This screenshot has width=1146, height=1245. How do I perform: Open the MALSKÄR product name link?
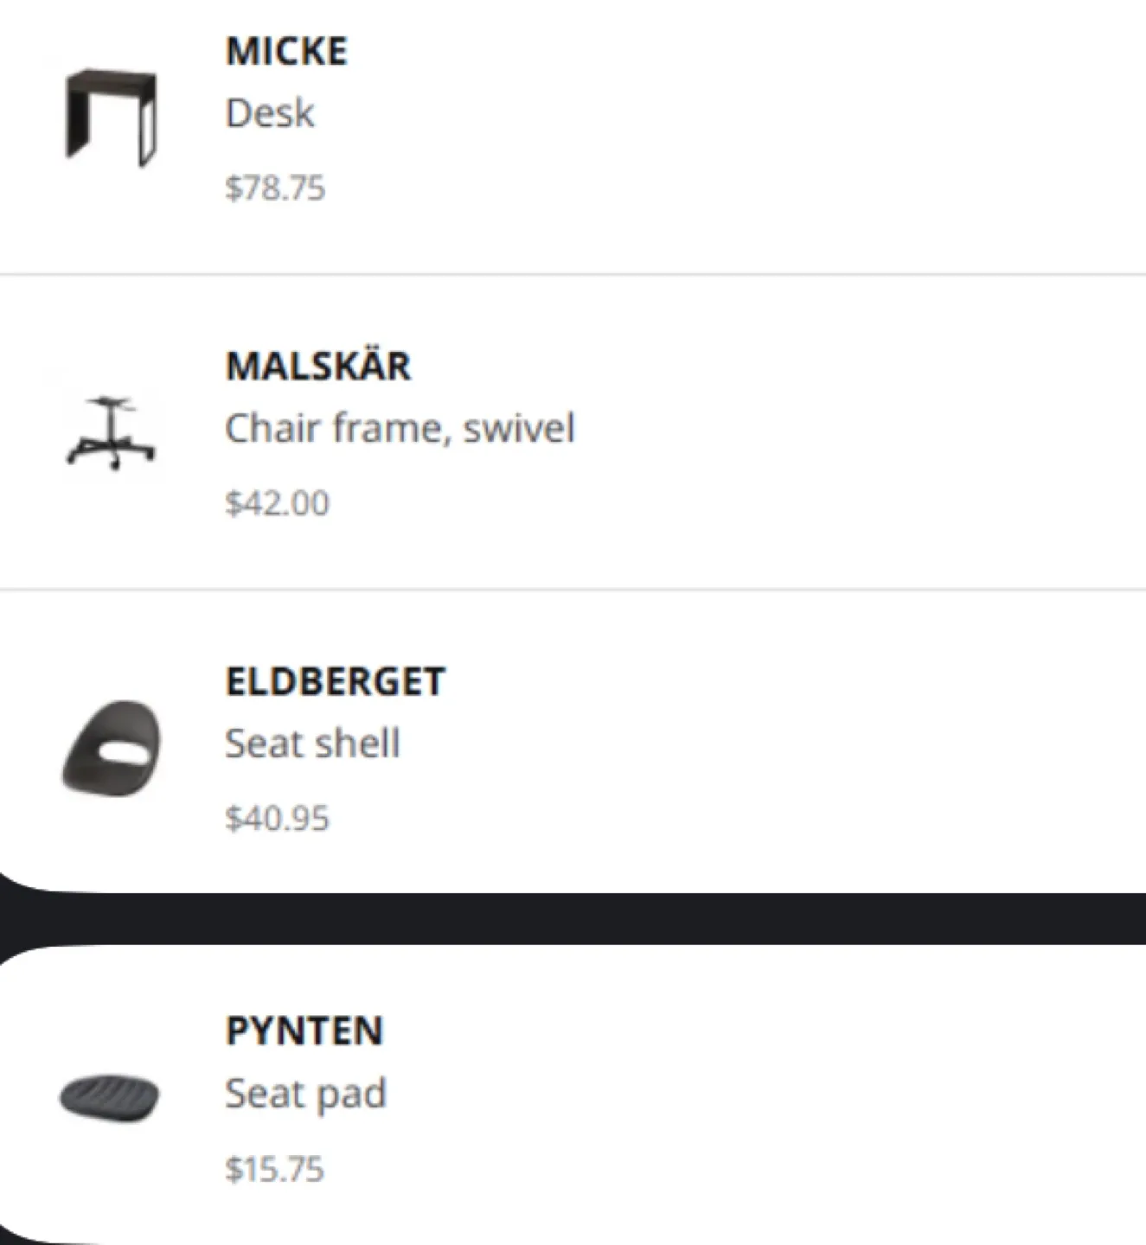pyautogui.click(x=319, y=366)
